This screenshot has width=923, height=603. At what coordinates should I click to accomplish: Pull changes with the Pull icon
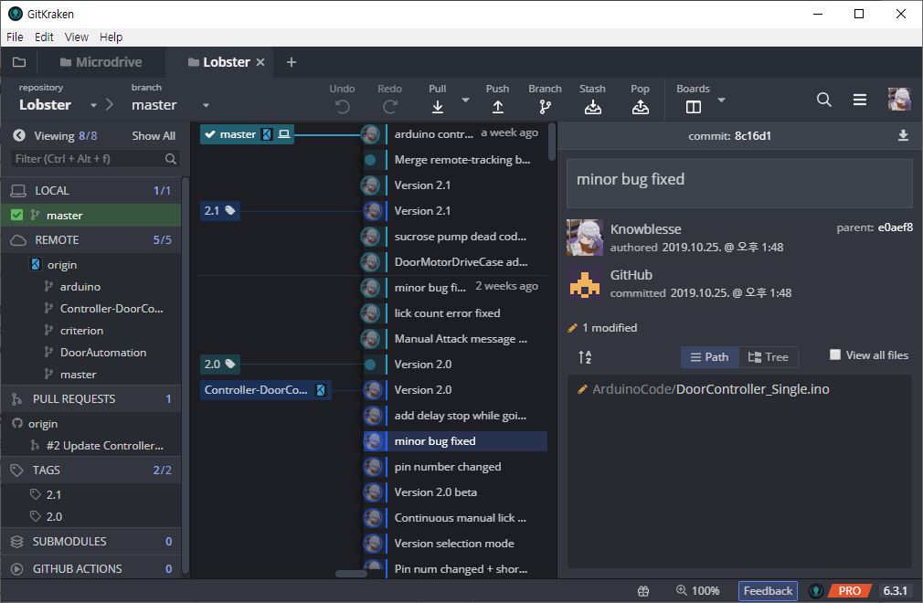438,107
